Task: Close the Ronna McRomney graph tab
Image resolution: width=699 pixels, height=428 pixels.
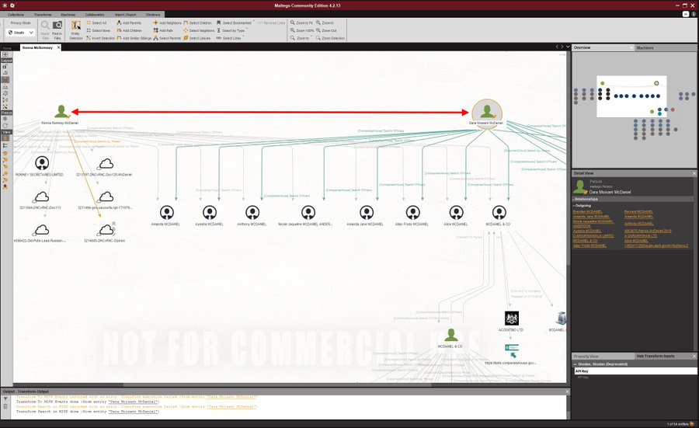Action: click(58, 47)
